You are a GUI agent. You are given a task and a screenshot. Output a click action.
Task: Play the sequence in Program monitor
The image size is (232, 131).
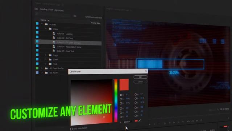[174, 123]
